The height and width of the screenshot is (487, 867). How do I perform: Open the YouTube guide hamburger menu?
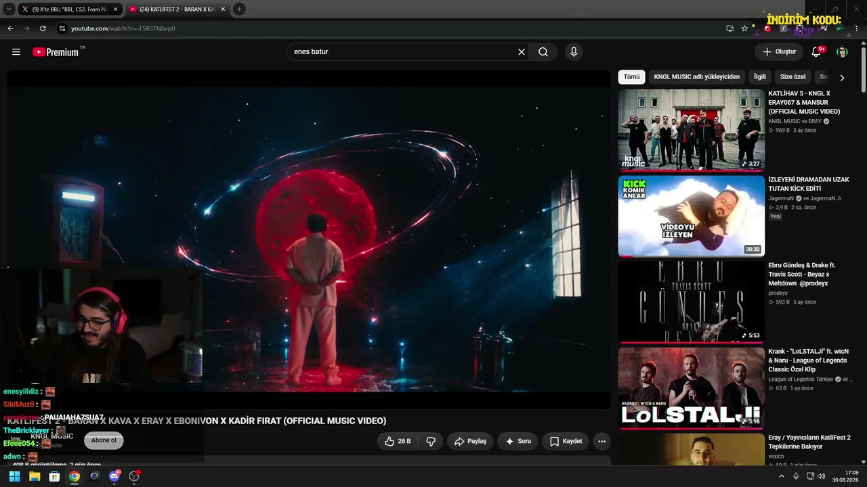click(x=16, y=52)
